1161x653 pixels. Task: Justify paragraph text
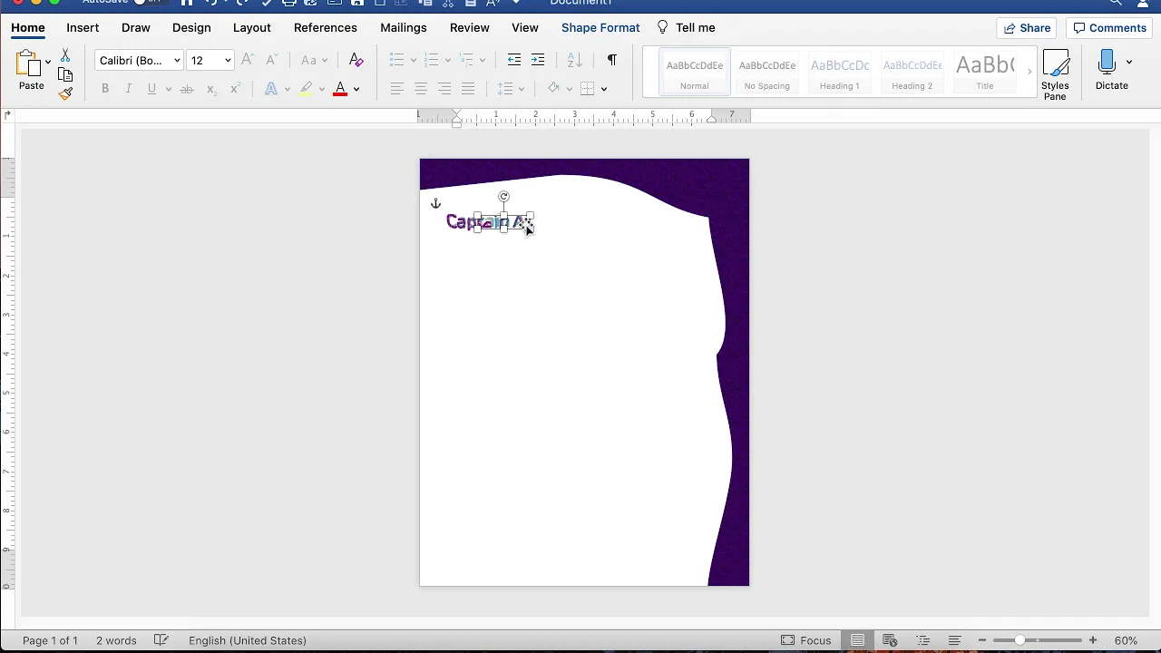click(468, 89)
